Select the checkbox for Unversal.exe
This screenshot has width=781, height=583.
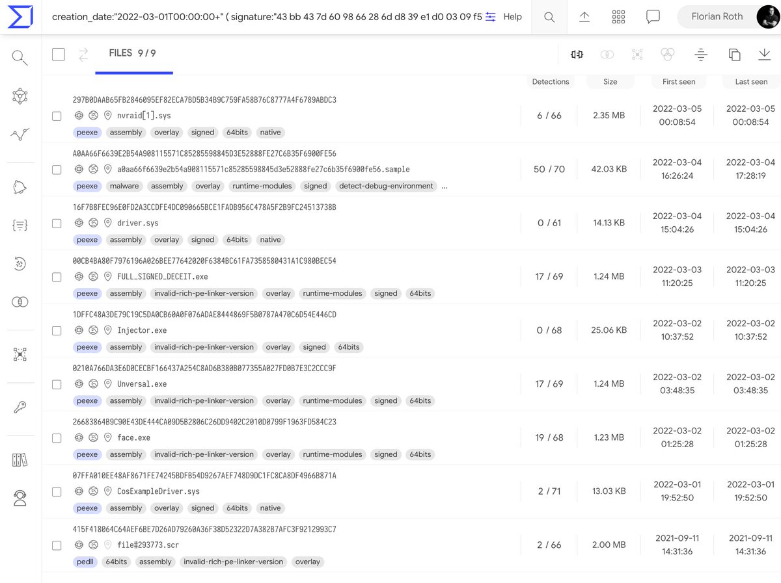coord(57,384)
